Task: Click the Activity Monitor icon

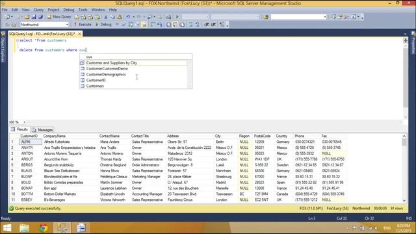Action: point(168,17)
